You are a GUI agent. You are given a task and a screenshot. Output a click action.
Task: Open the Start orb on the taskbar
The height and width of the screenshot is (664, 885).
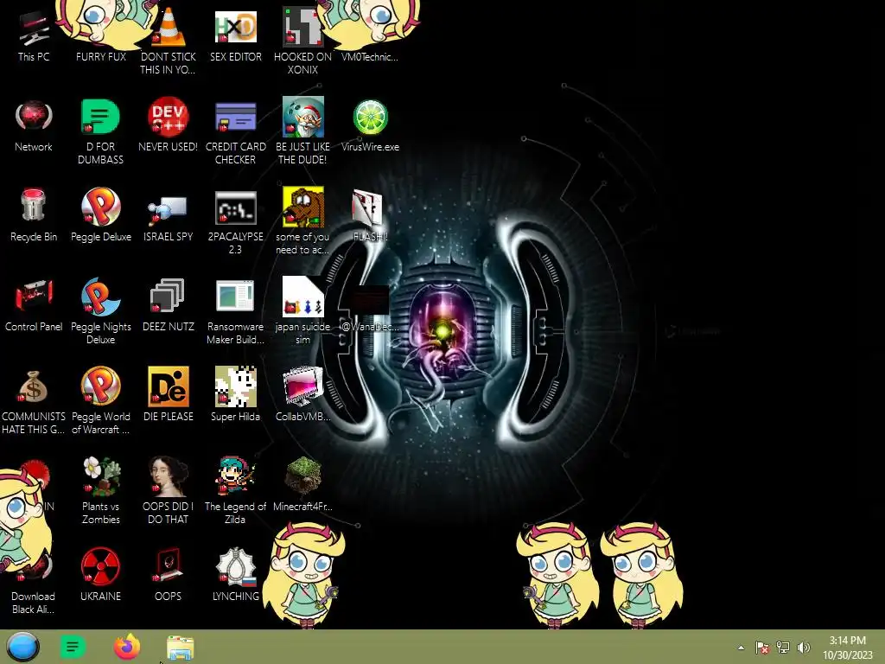coord(22,647)
